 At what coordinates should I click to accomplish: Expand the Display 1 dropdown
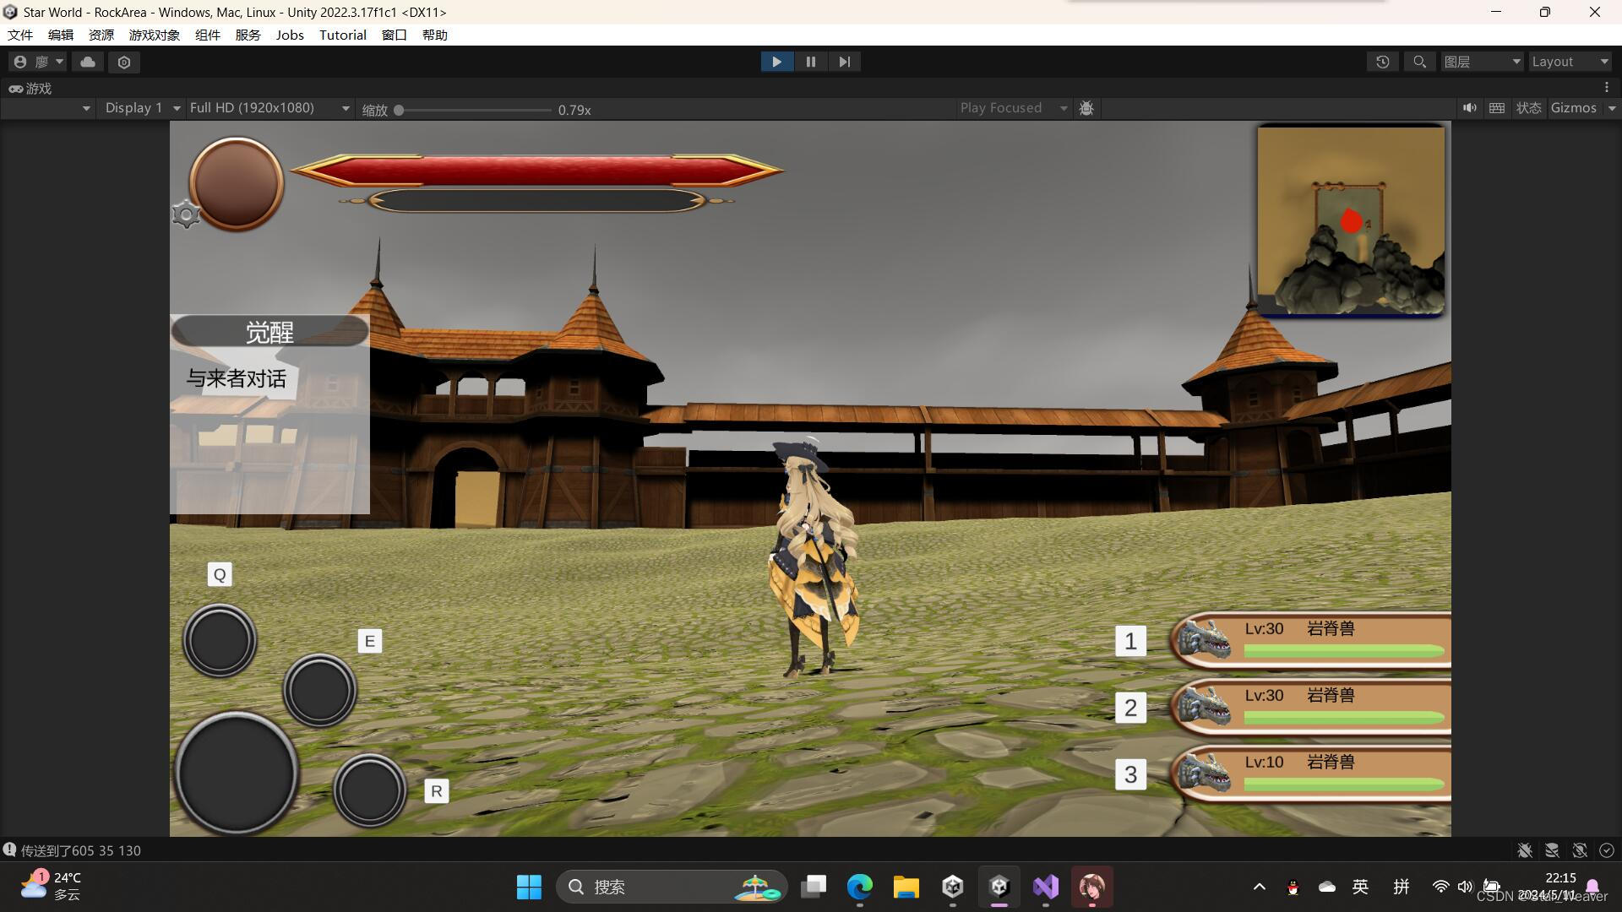[x=142, y=108]
